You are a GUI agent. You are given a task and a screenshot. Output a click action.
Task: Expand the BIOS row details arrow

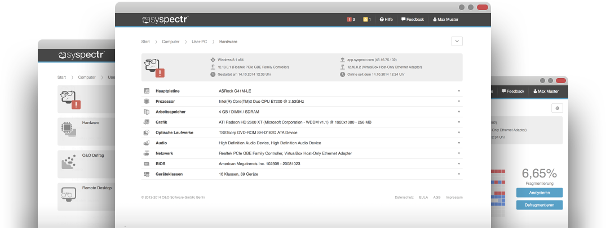click(x=459, y=164)
